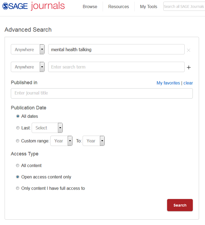Click the SAGE Journals logo
The image size is (205, 225).
pyautogui.click(x=34, y=6)
